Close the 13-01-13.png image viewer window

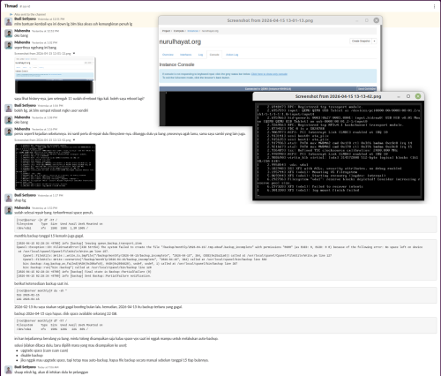click(x=377, y=20)
